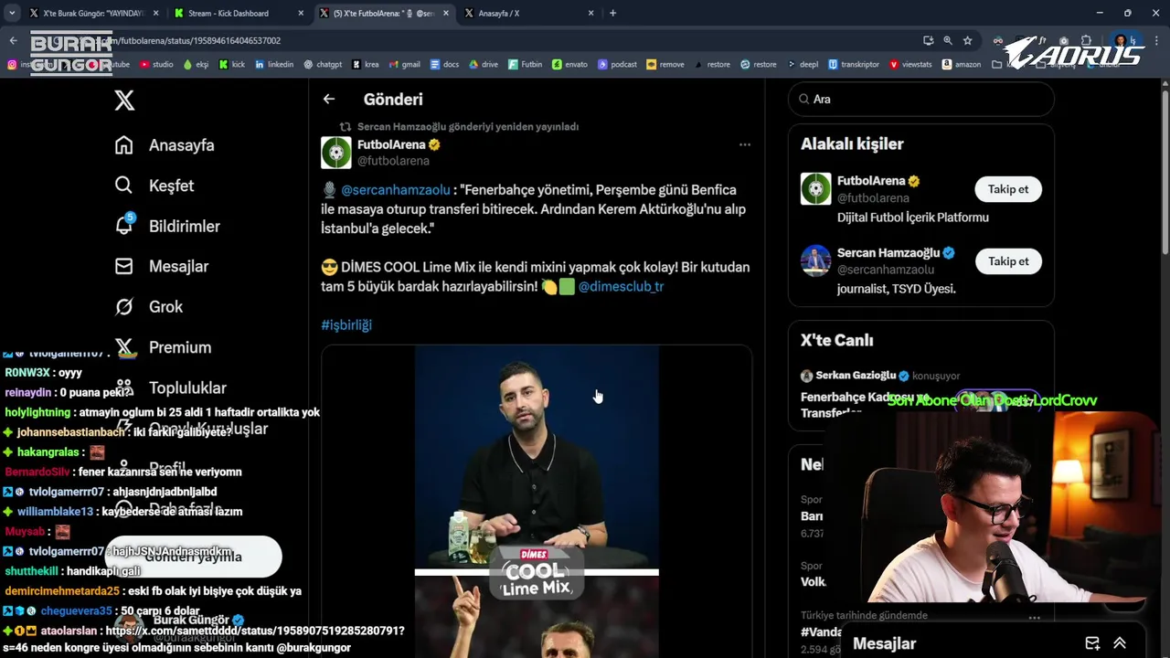Screen dimensions: 1170x658
Task: Open the Keşfet search page
Action: [154, 186]
